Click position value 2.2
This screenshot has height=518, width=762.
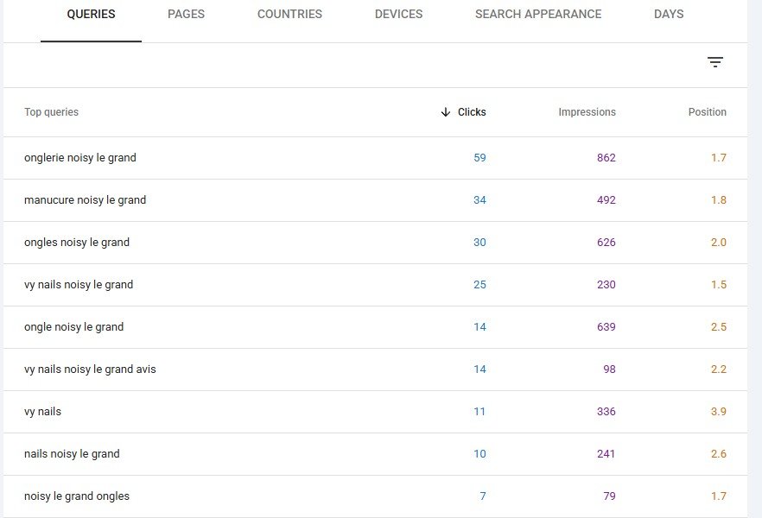(718, 369)
